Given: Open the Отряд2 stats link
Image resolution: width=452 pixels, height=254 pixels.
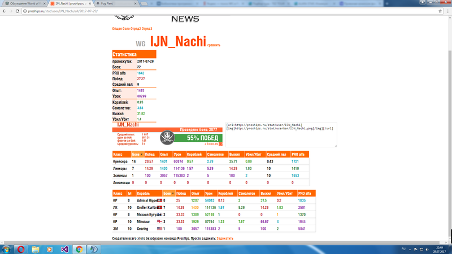Looking at the screenshot, I should coord(136,29).
